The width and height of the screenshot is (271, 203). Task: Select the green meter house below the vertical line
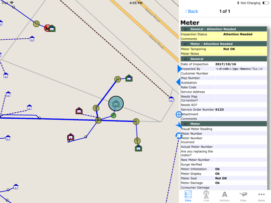click(x=138, y=148)
